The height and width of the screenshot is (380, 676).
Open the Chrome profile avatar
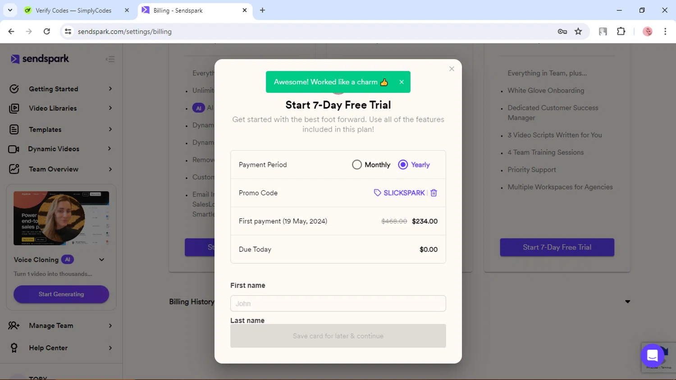(x=648, y=32)
